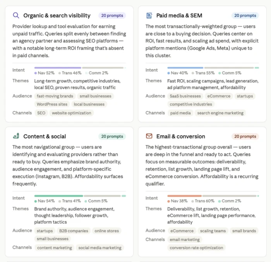Image resolution: width=271 pixels, height=262 pixels.
Task: Click the envelope icon beside Email & conversion
Action: click(x=149, y=136)
